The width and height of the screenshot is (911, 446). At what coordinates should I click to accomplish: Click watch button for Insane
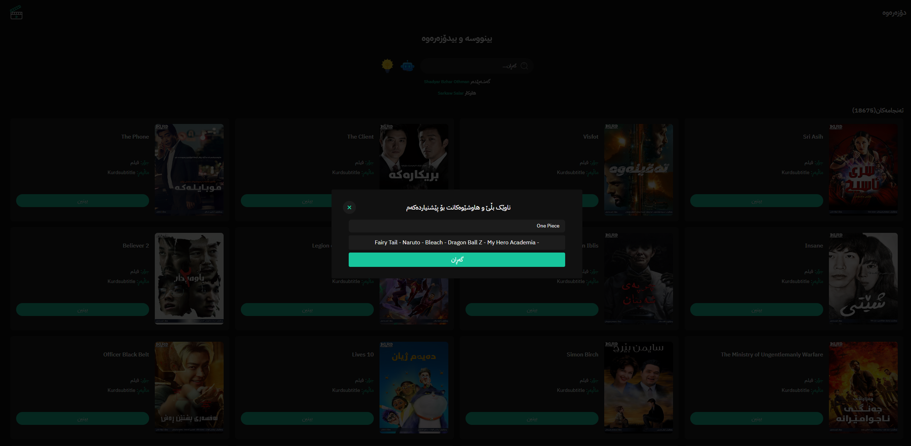coord(757,310)
